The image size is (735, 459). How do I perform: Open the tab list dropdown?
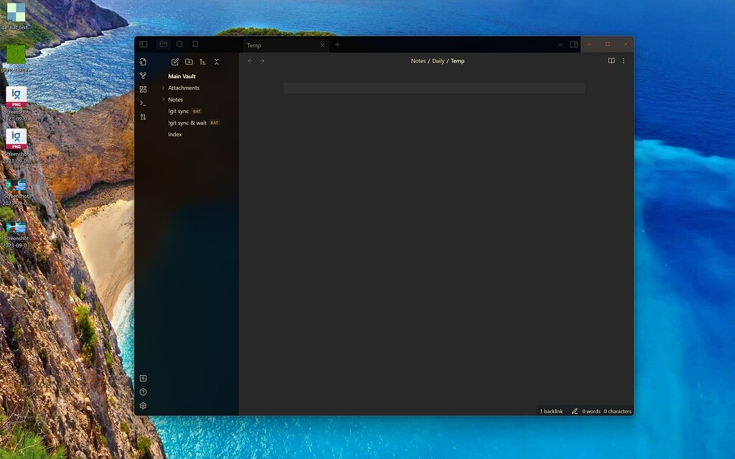tap(560, 44)
